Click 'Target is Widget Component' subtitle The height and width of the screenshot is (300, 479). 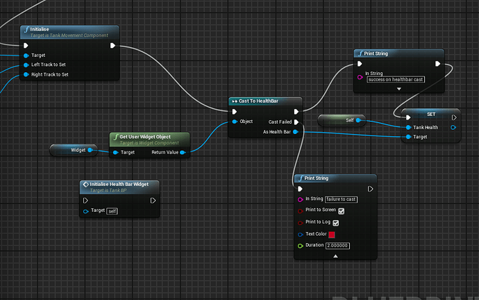(x=149, y=143)
